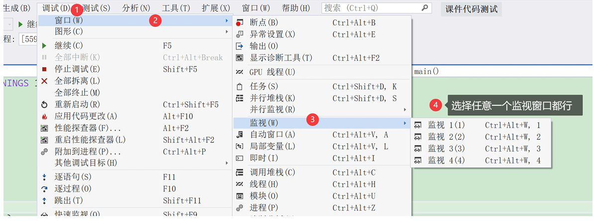
Task: Click the 重新启动(R) circular arrow icon
Action: [44, 104]
